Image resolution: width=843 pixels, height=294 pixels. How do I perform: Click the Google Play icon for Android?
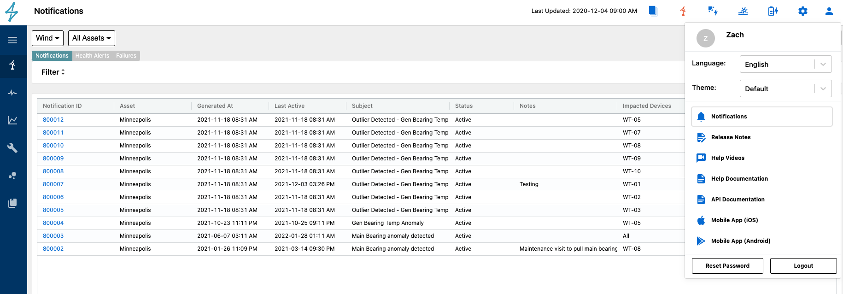[701, 241]
